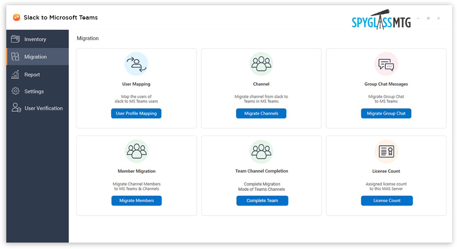
Task: Go to the Report page
Action: (32, 75)
